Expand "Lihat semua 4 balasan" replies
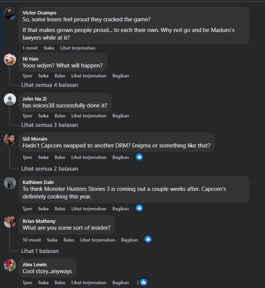265x288 pixels. coord(49,85)
